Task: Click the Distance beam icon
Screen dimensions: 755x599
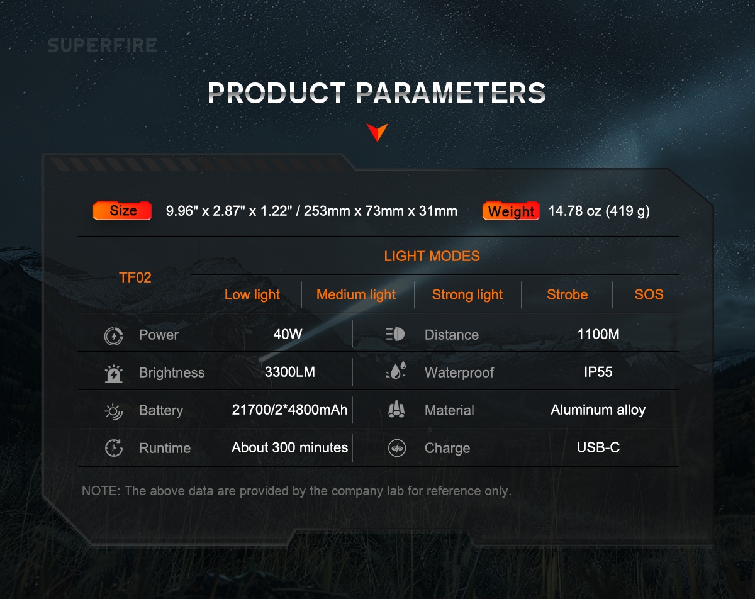Action: pyautogui.click(x=396, y=335)
